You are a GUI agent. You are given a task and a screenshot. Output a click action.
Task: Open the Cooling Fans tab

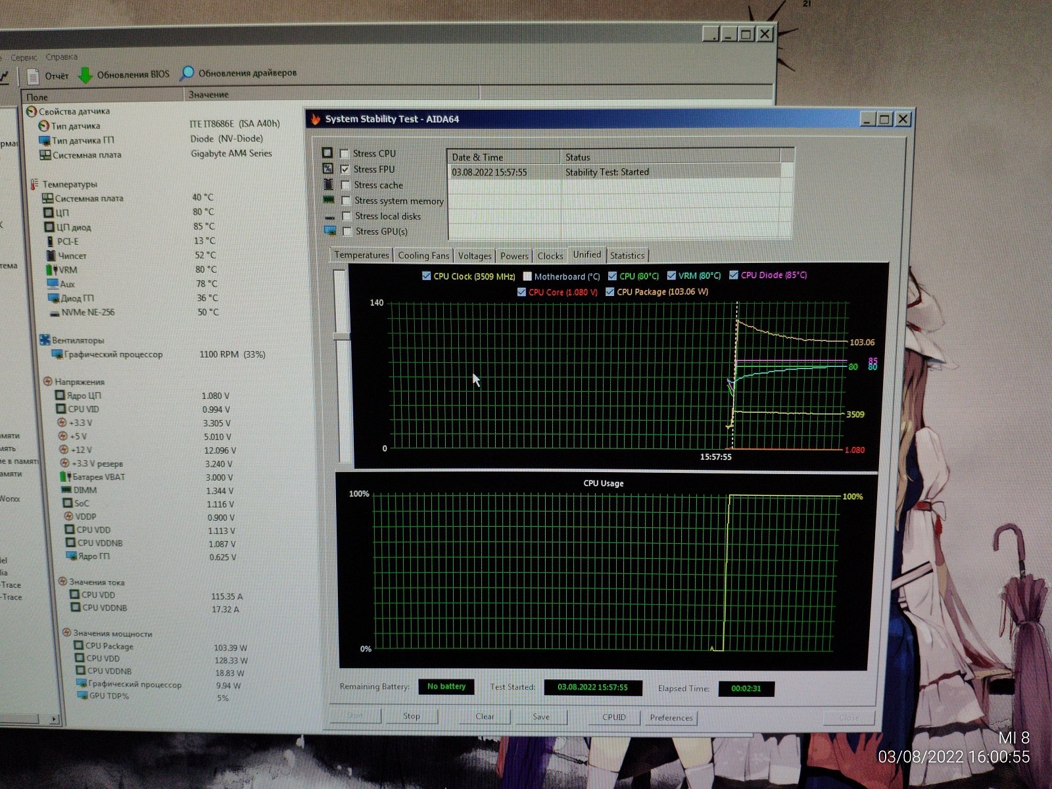423,256
